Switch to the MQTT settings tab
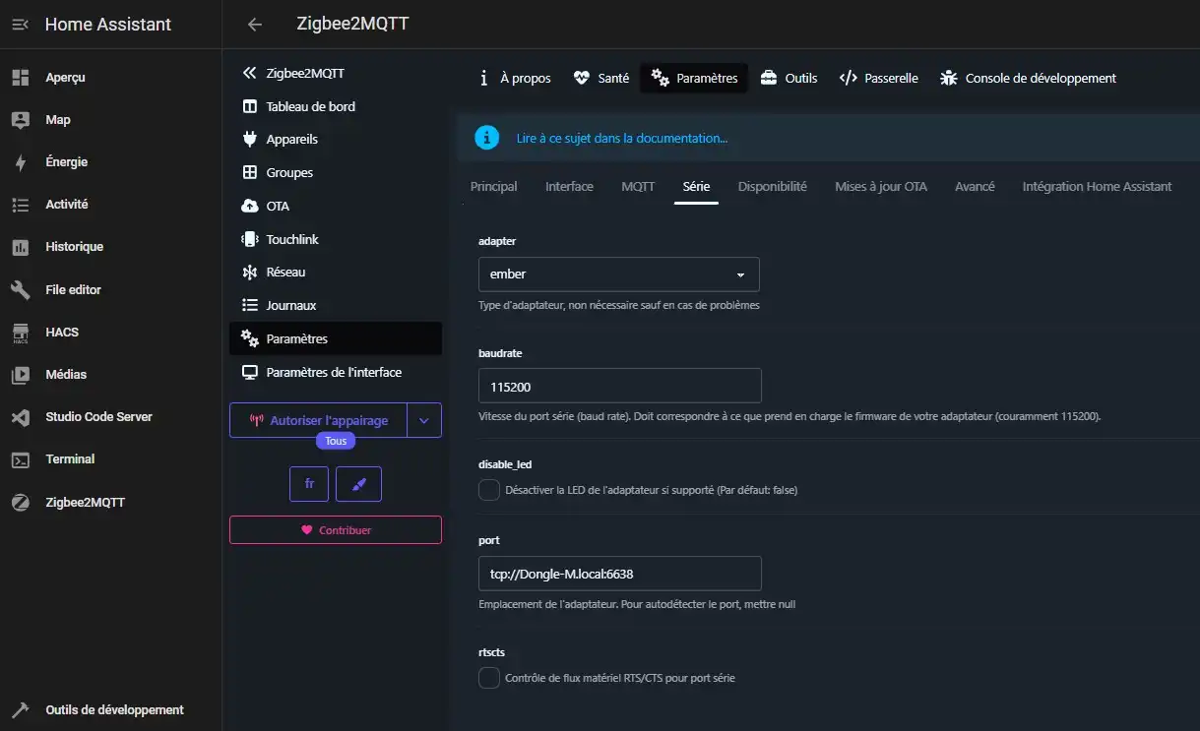The width and height of the screenshot is (1200, 731). pyautogui.click(x=638, y=187)
